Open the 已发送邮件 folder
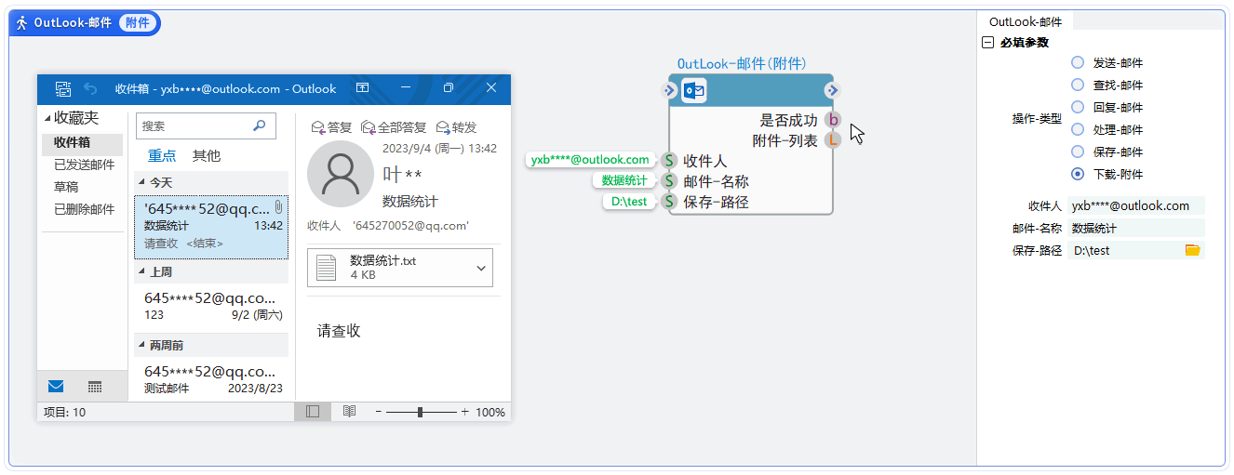Viewport: 1234px width, 475px height. point(84,165)
